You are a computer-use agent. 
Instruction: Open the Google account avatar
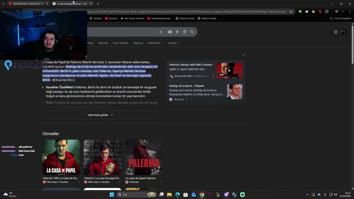[343, 32]
